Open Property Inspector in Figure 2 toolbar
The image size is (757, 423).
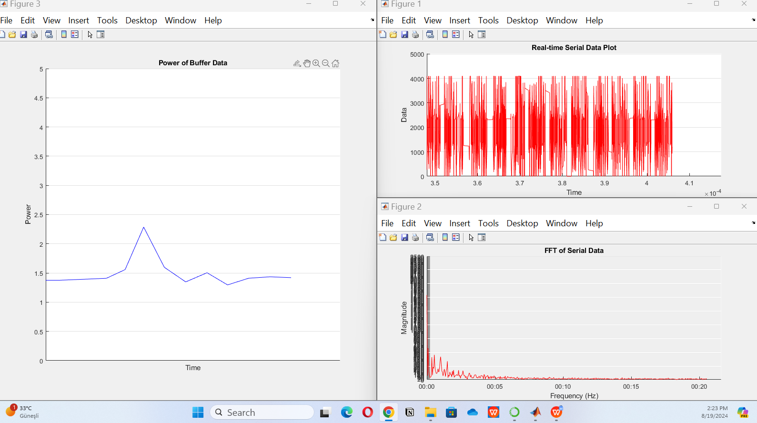(x=482, y=237)
